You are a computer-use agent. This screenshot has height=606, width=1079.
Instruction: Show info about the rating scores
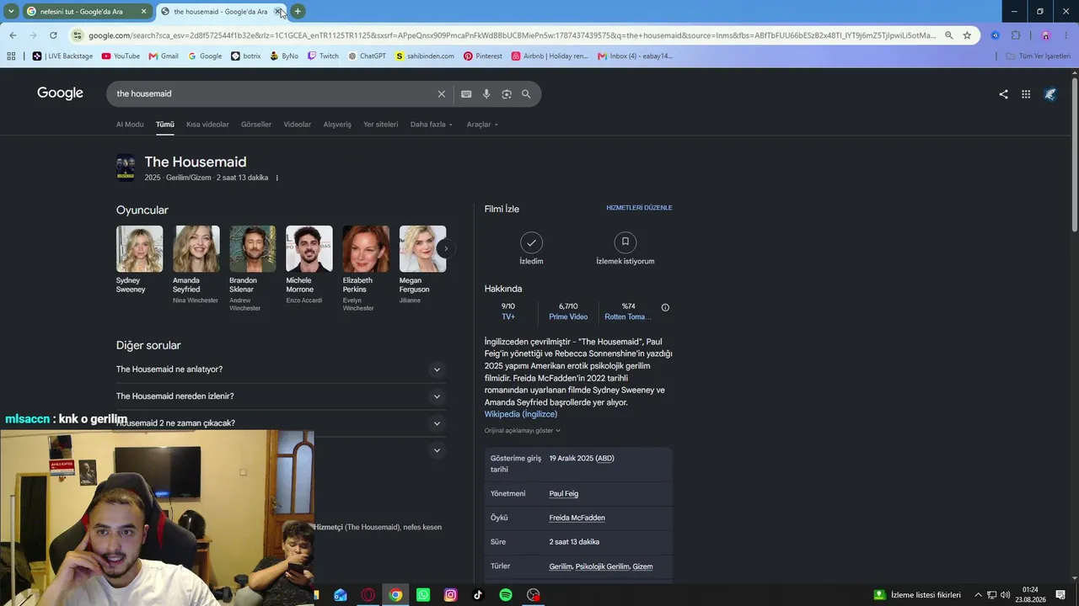[665, 307]
